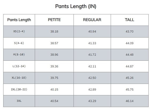Select the L(12-14) size row label

[19, 66]
